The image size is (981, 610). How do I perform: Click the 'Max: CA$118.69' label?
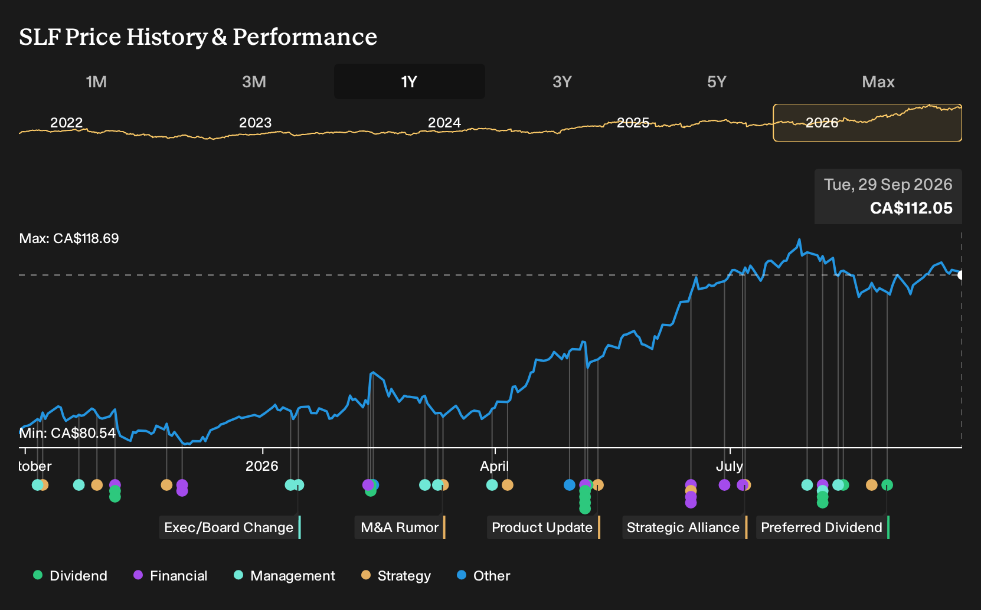coord(69,238)
